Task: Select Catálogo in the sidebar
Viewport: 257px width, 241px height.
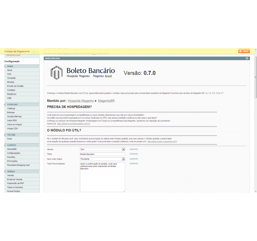Action: (x=22, y=108)
